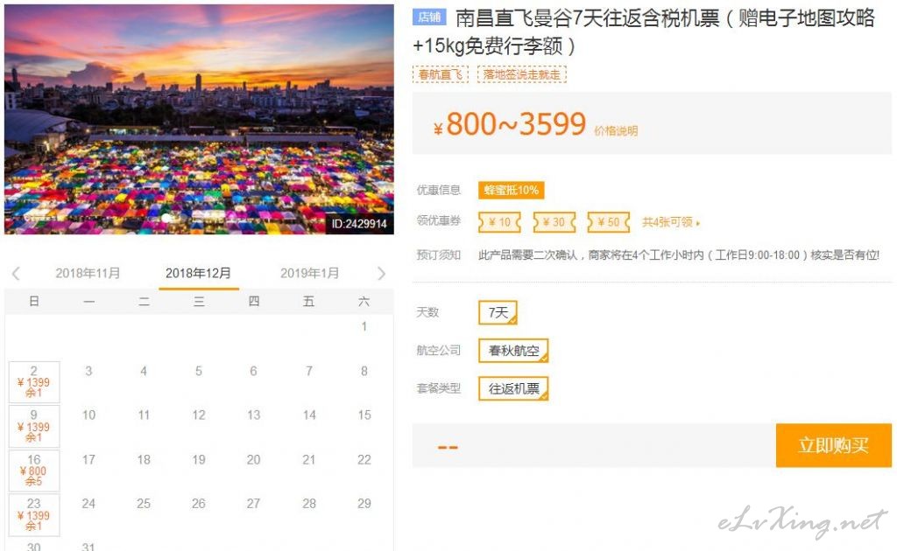Select the 2018年12月 calendar tab
897x551 pixels.
coord(199,273)
